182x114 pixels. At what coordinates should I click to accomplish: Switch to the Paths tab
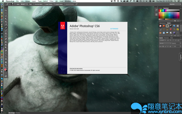pos(172,38)
